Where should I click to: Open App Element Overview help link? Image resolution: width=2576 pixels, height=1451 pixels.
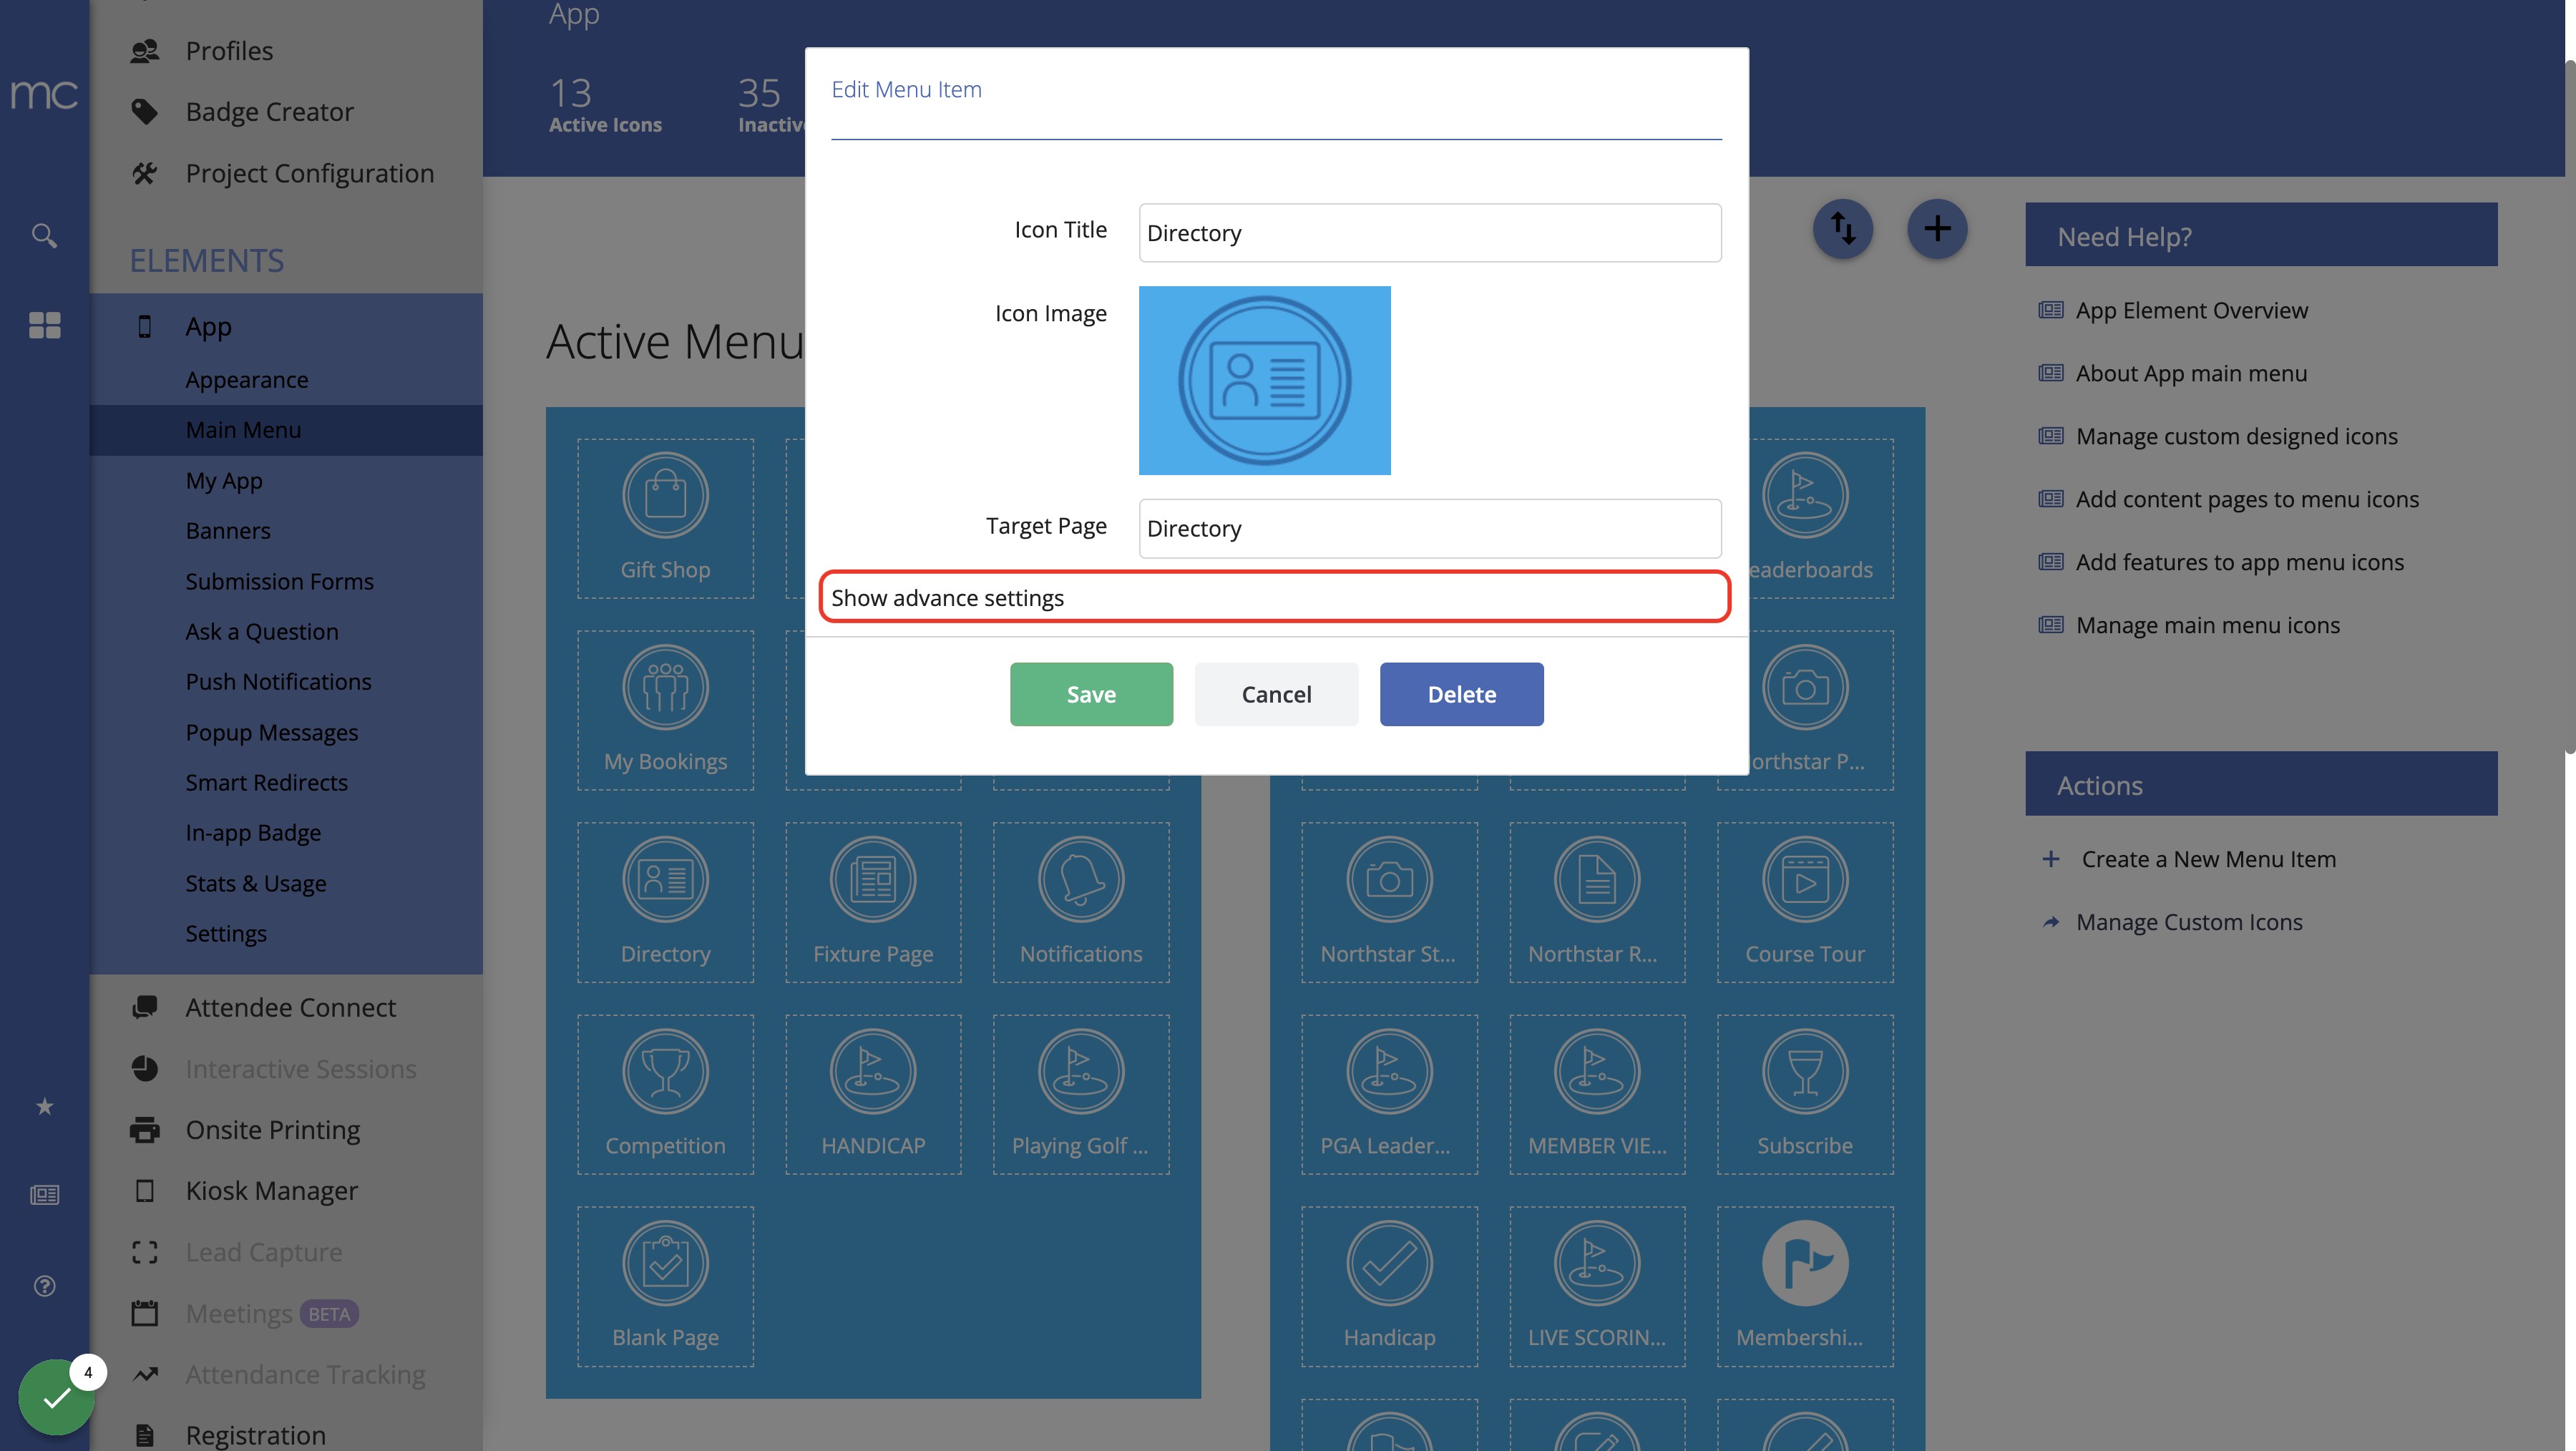pyautogui.click(x=2191, y=310)
